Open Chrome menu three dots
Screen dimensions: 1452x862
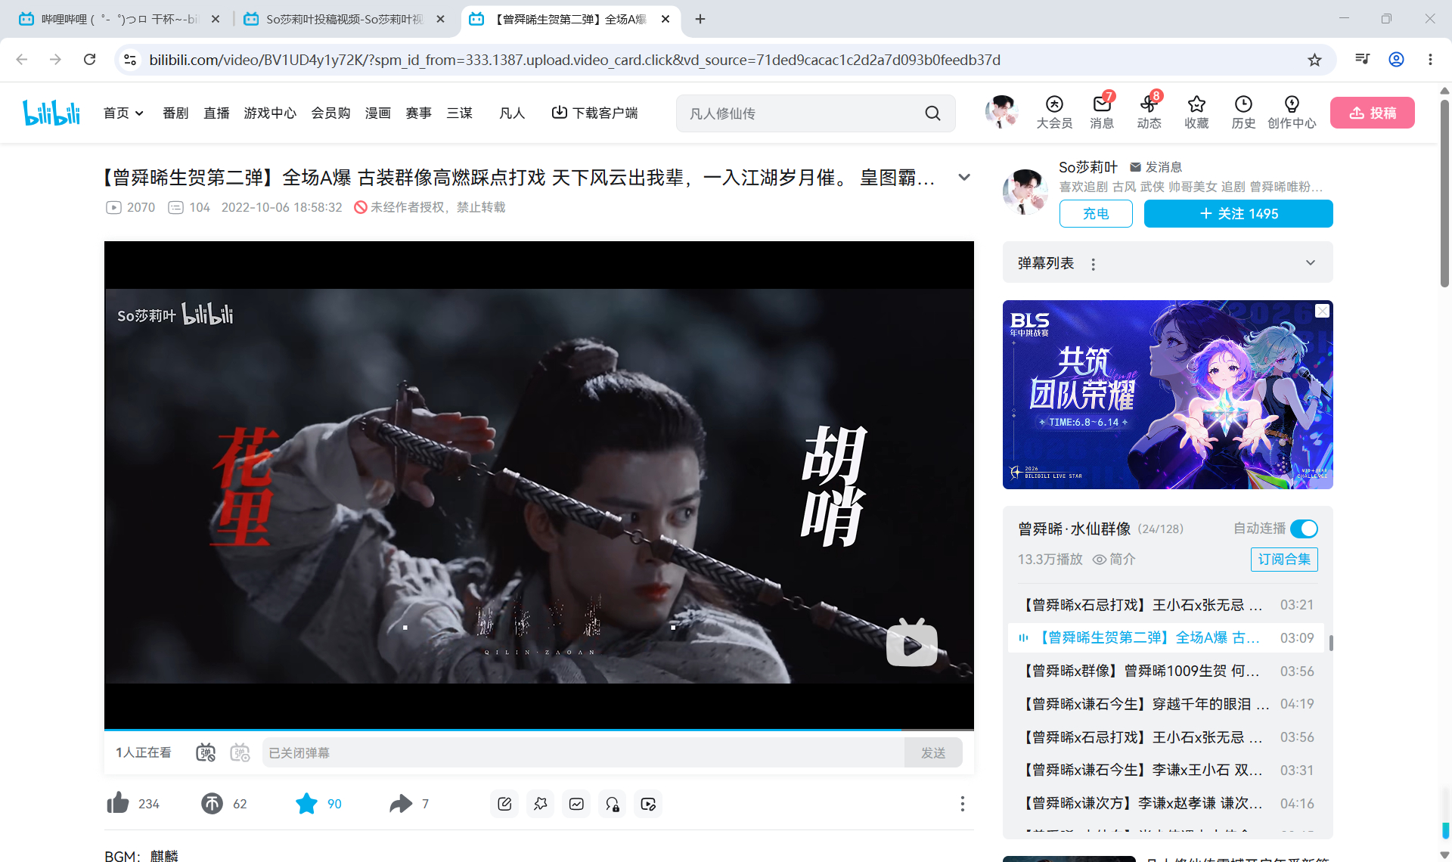point(1430,59)
